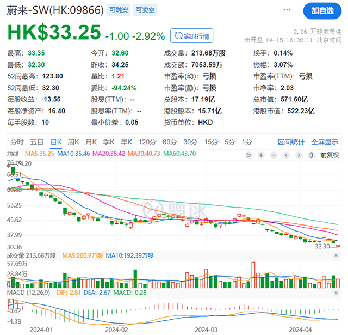Switch to 15分 chart tab

212,142
